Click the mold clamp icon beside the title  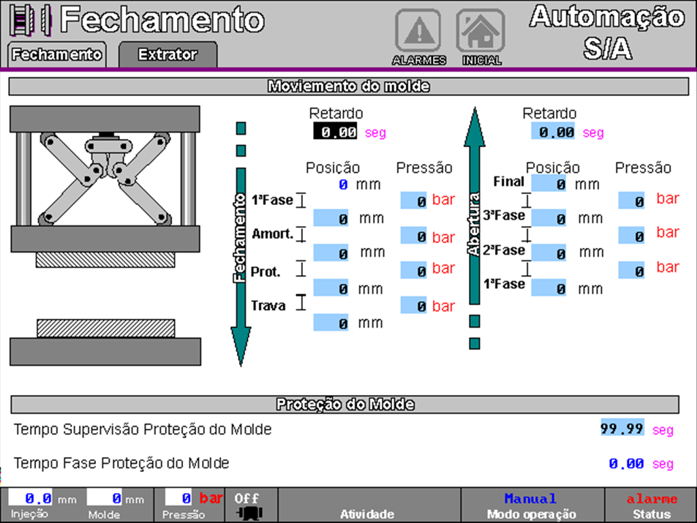(30, 20)
